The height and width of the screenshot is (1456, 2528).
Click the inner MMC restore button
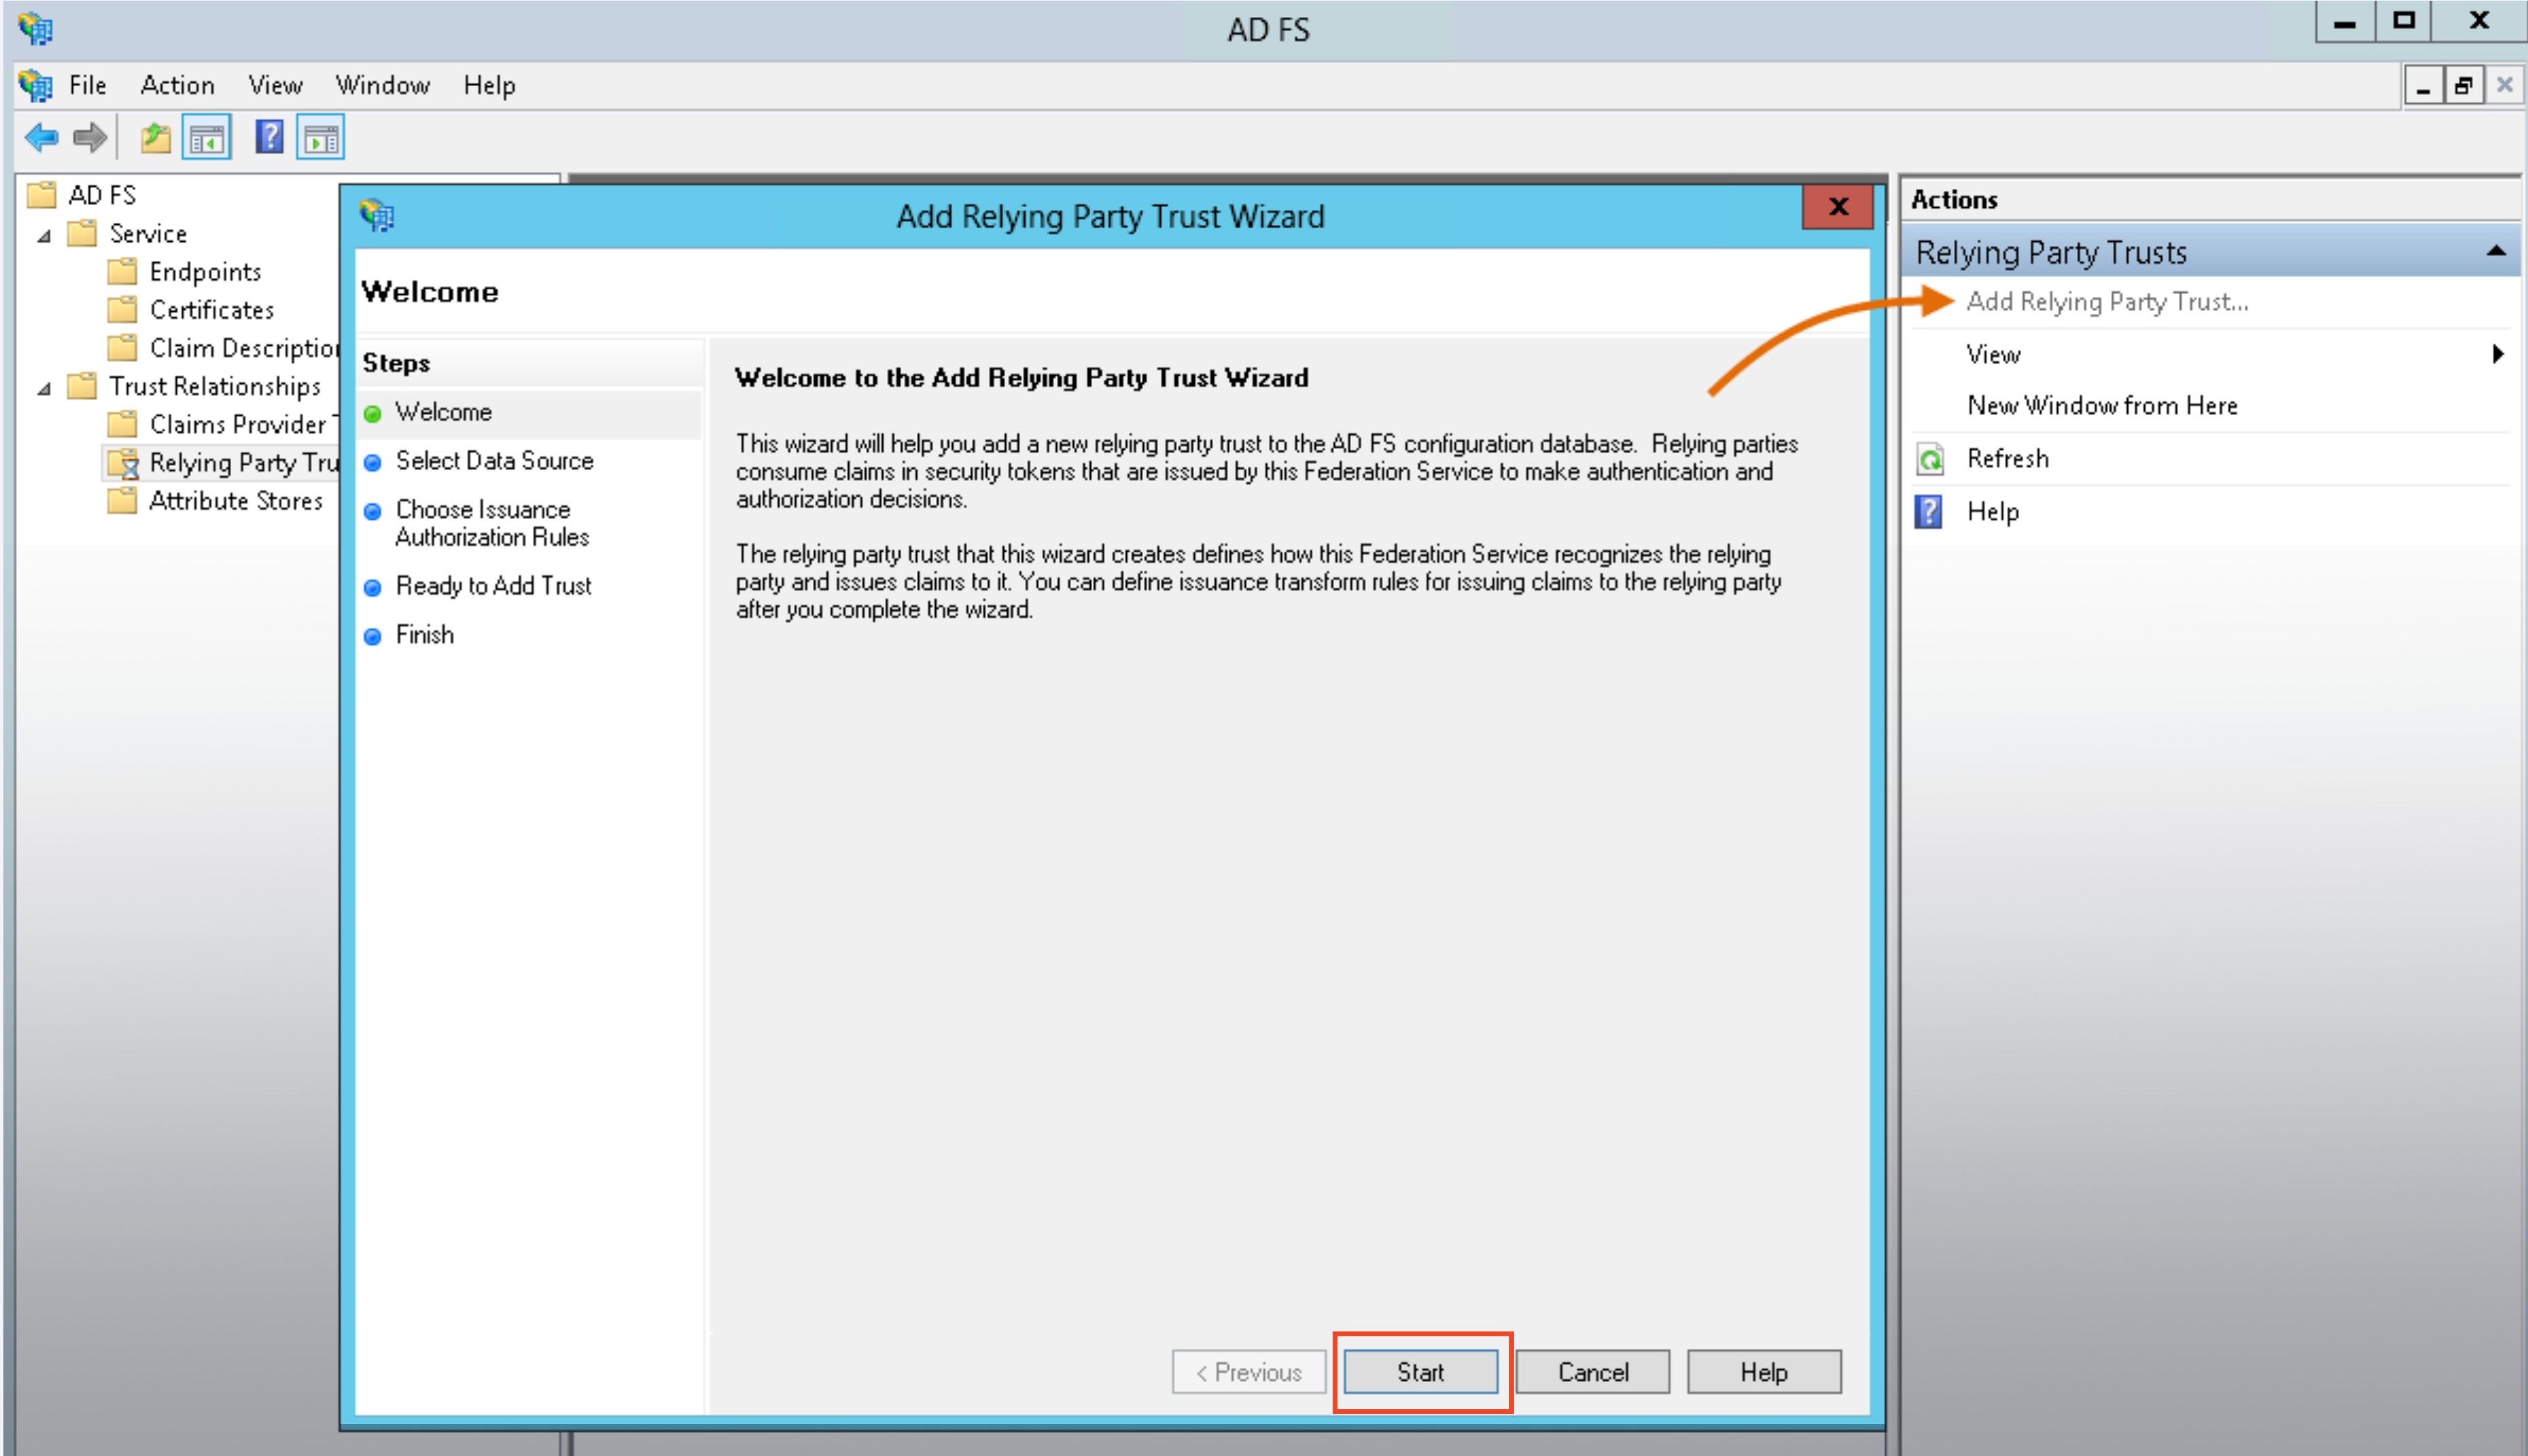tap(2463, 85)
